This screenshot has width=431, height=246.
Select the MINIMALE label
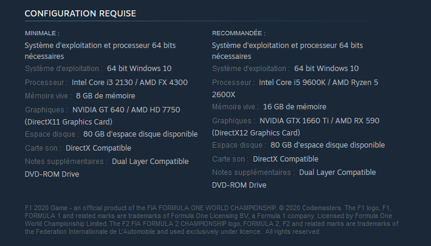pyautogui.click(x=42, y=33)
